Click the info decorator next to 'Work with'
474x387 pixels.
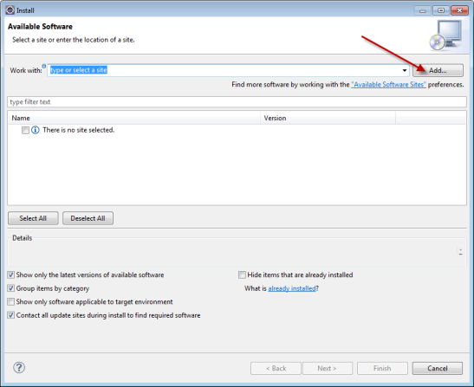coord(44,66)
